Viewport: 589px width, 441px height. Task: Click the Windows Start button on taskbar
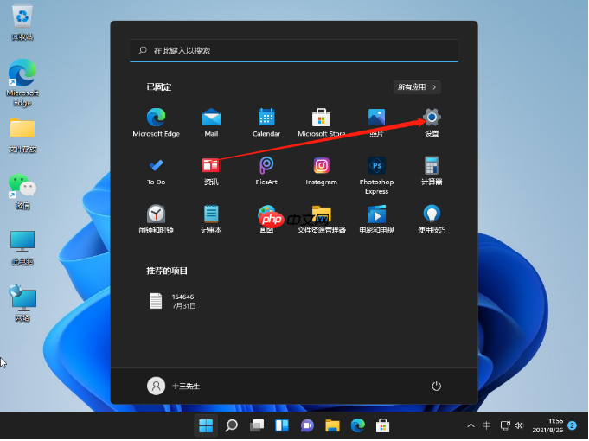pyautogui.click(x=206, y=426)
